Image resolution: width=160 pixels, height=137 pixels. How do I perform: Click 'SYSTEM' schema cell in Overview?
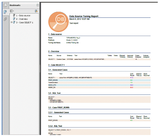pos(70,59)
